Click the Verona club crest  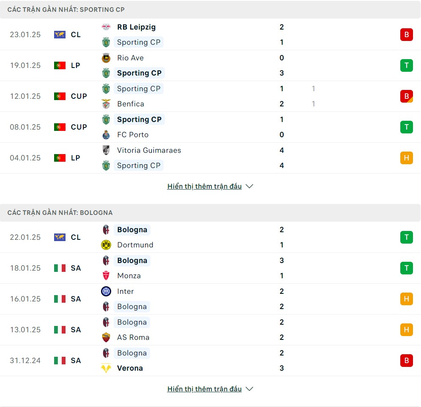[x=106, y=369]
